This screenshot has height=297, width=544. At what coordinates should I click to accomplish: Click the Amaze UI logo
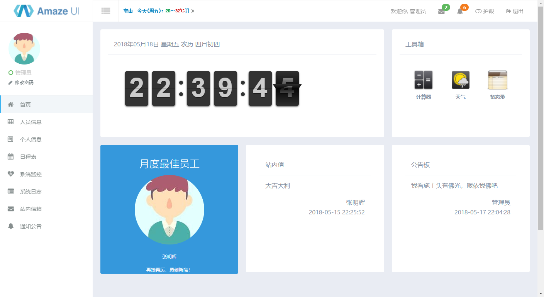pyautogui.click(x=46, y=11)
